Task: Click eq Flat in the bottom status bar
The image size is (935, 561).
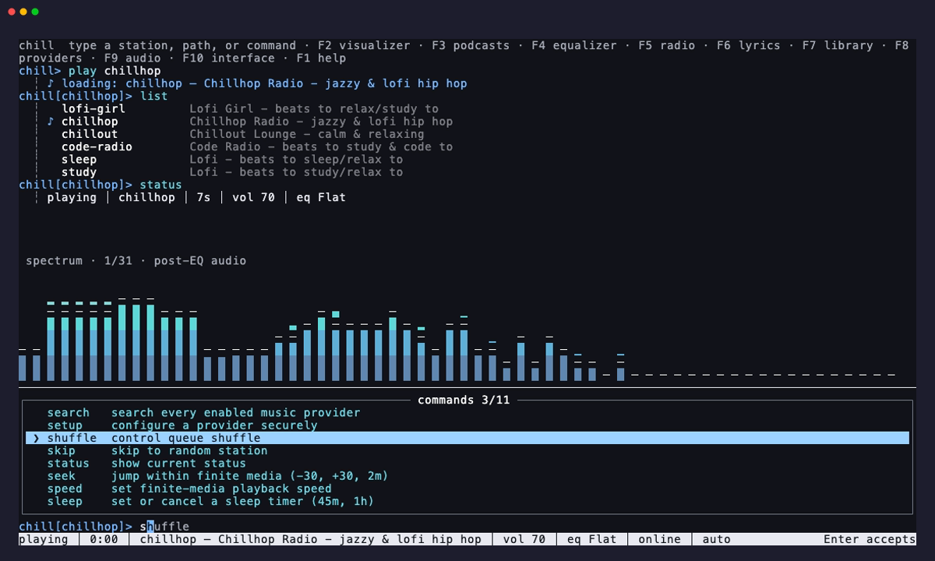Action: click(x=591, y=539)
